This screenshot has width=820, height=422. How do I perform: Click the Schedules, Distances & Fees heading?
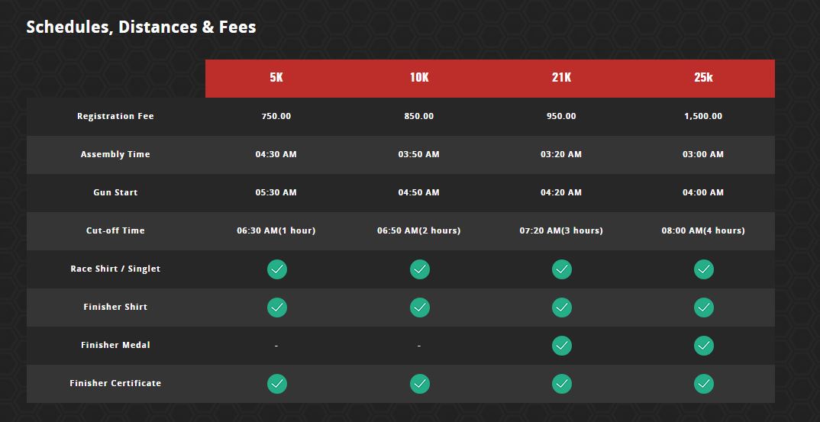pyautogui.click(x=141, y=27)
